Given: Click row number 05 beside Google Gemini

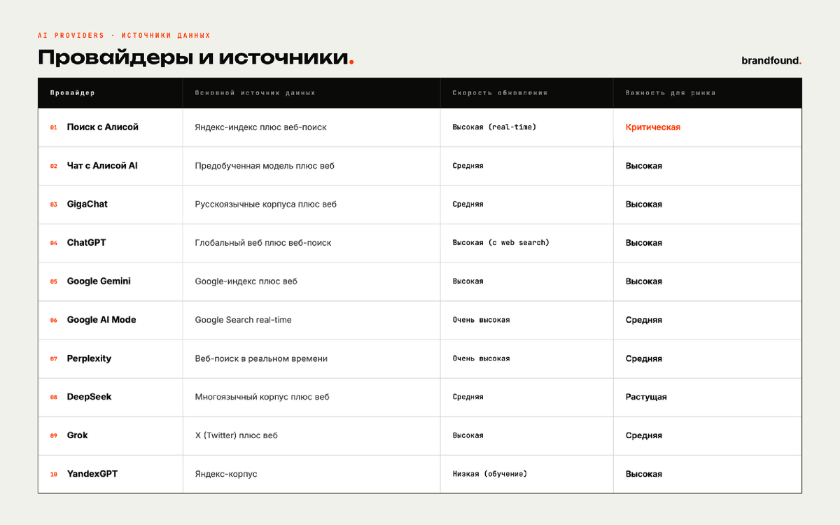Looking at the screenshot, I should pyautogui.click(x=53, y=282).
